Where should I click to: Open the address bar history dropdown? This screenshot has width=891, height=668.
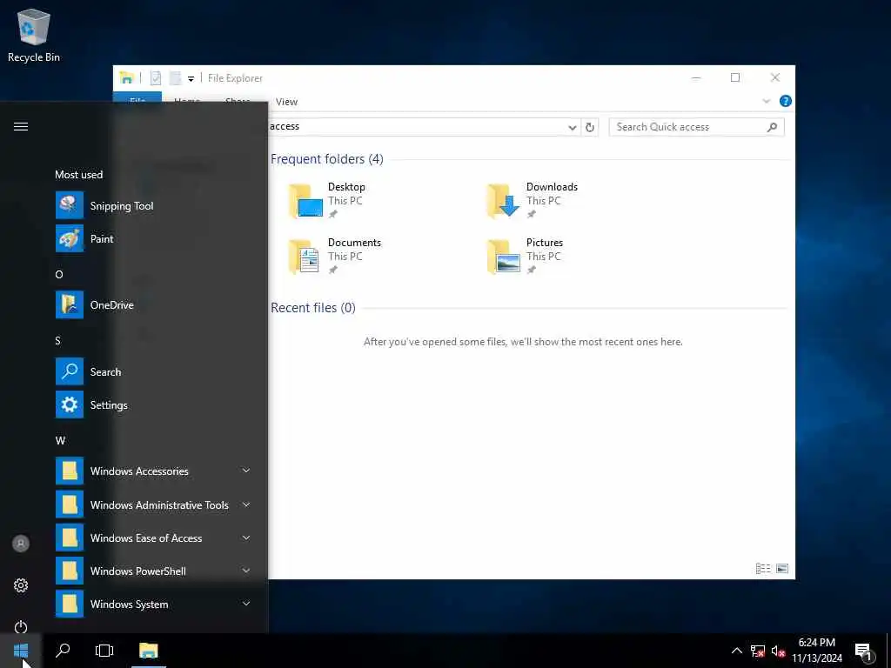(x=573, y=127)
